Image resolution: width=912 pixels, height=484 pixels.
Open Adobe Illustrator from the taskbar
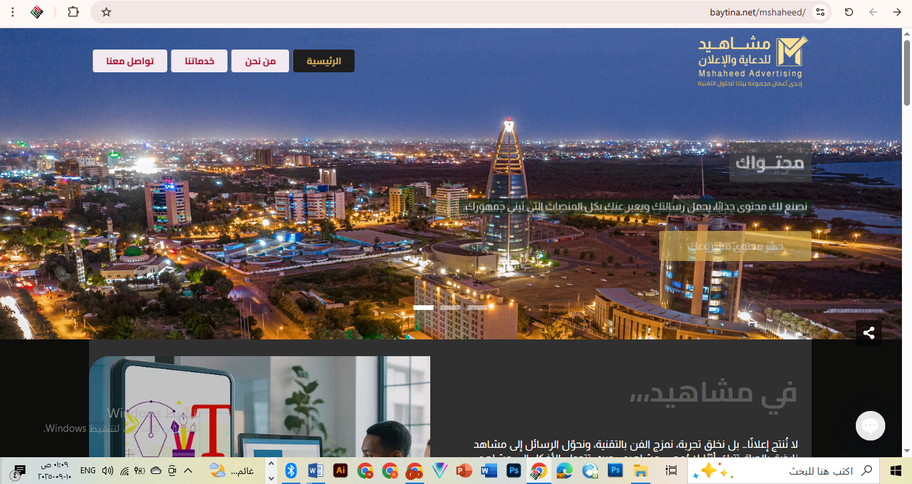[x=341, y=471]
